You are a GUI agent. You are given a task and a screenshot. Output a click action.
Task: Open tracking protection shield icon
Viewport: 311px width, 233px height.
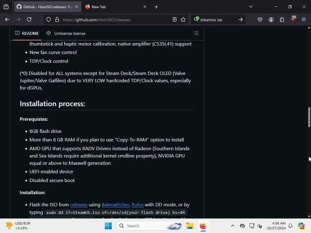pos(49,20)
